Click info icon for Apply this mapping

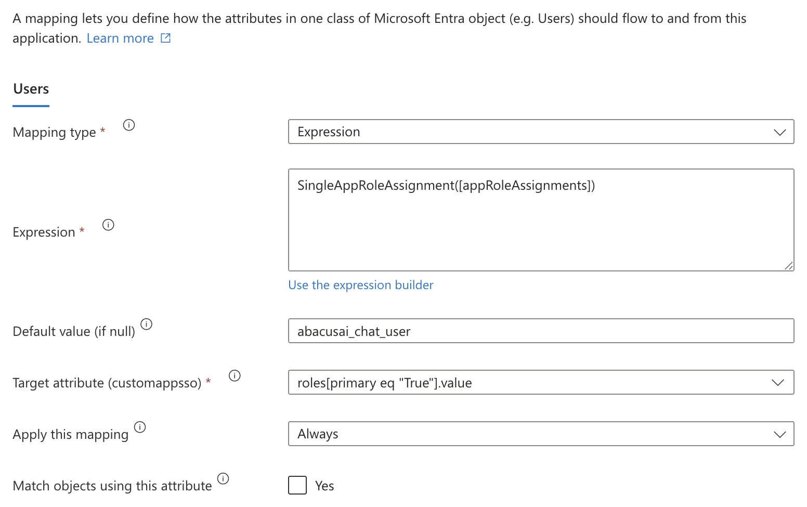click(140, 427)
